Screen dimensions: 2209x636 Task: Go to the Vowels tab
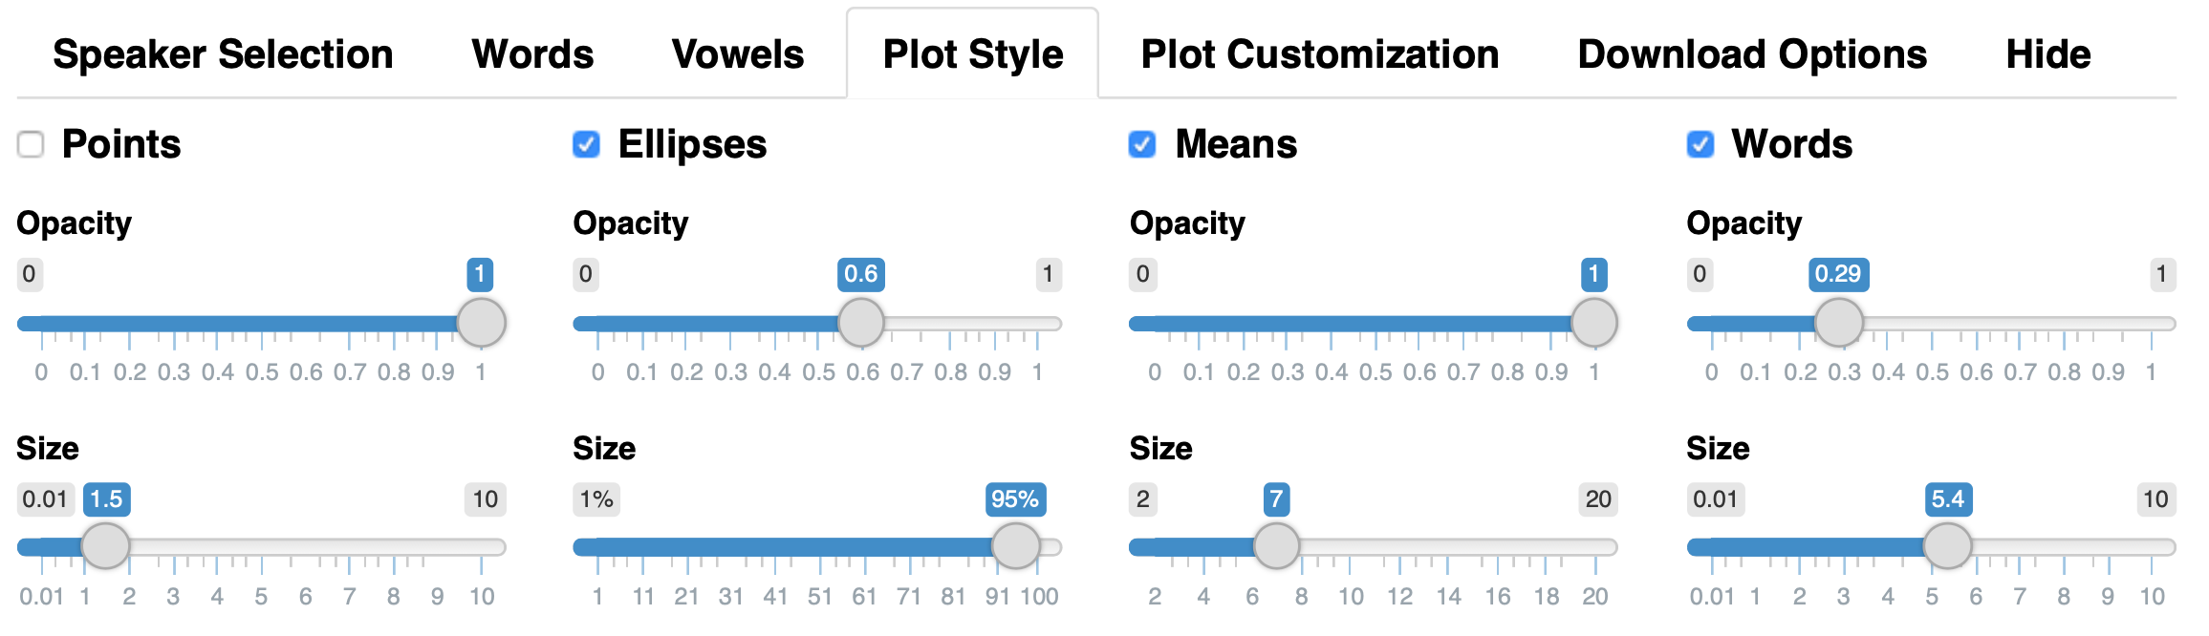point(738,54)
